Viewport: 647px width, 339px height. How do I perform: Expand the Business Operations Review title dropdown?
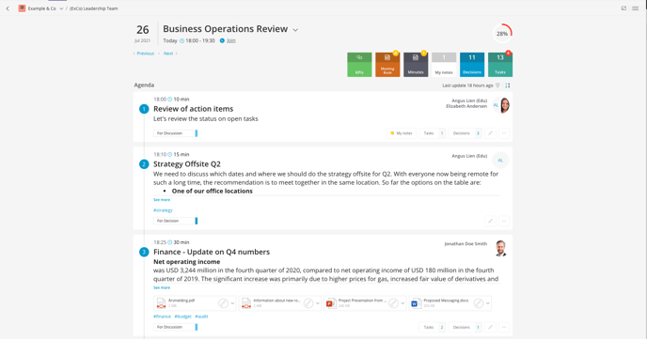295,30
